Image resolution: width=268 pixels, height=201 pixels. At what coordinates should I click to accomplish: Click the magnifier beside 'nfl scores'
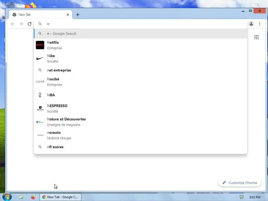point(40,147)
